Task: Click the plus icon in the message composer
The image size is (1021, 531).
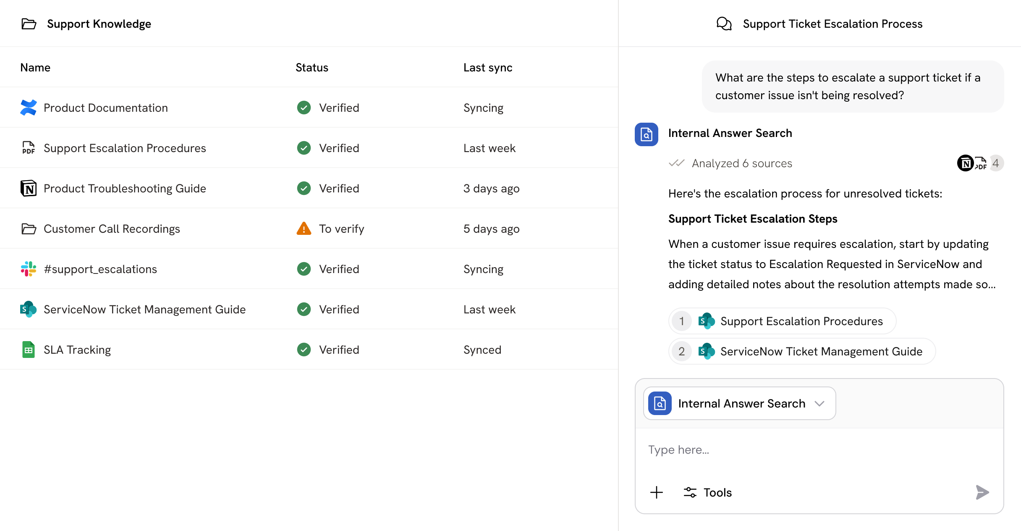Action: click(x=656, y=492)
